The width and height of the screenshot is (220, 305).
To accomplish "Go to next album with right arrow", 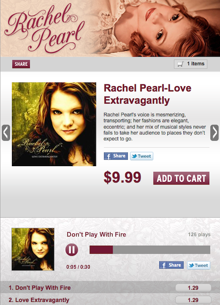I will coord(214,133).
